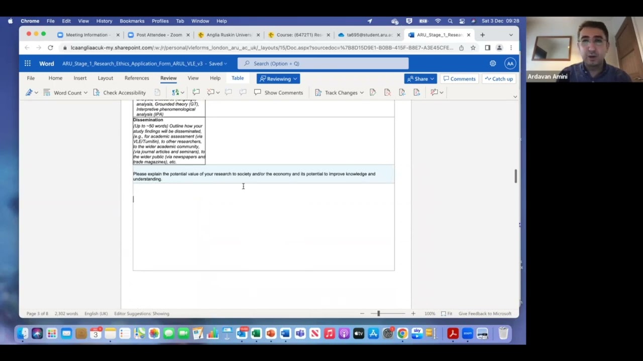Click the Chrome address bar URL
The image size is (643, 361).
coord(262,48)
